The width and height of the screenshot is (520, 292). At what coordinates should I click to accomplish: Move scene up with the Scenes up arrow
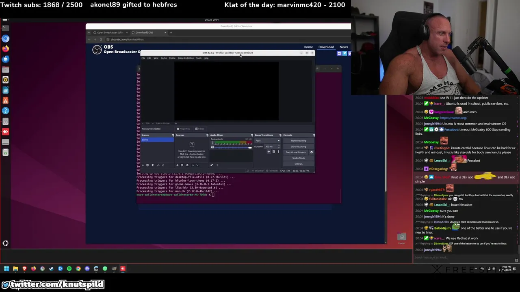click(x=158, y=165)
